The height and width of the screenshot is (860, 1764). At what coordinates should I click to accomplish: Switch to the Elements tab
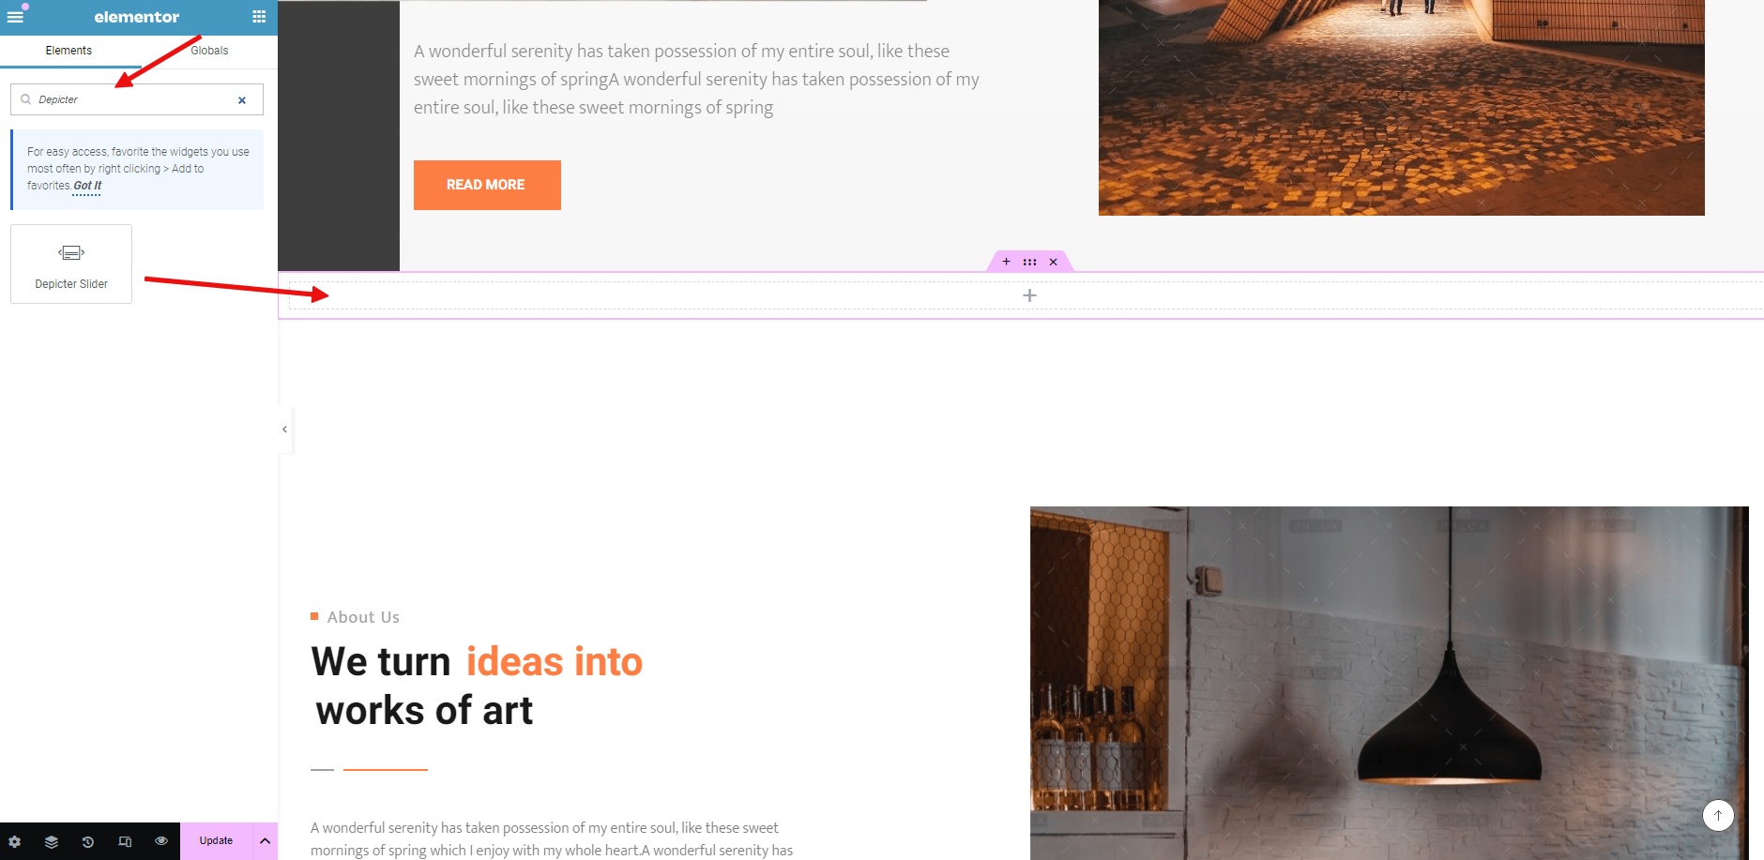68,51
